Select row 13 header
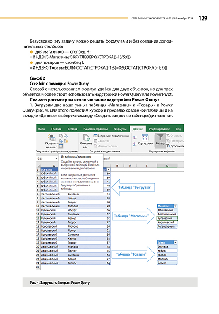This screenshot has height=314, width=219. pyautogui.click(x=38, y=218)
